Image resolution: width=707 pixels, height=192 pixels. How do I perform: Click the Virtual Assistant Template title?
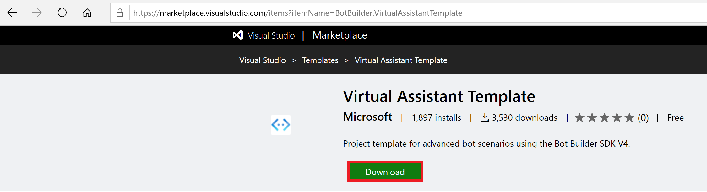point(439,96)
